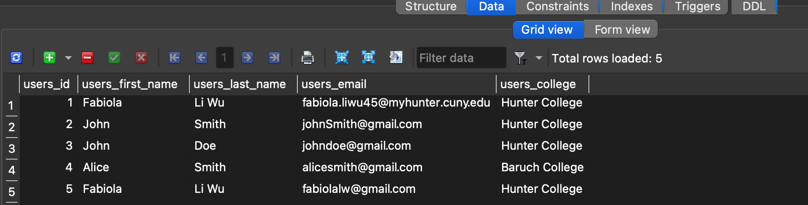This screenshot has width=808, height=205.
Task: Click the refresh table data icon
Action: (x=16, y=58)
